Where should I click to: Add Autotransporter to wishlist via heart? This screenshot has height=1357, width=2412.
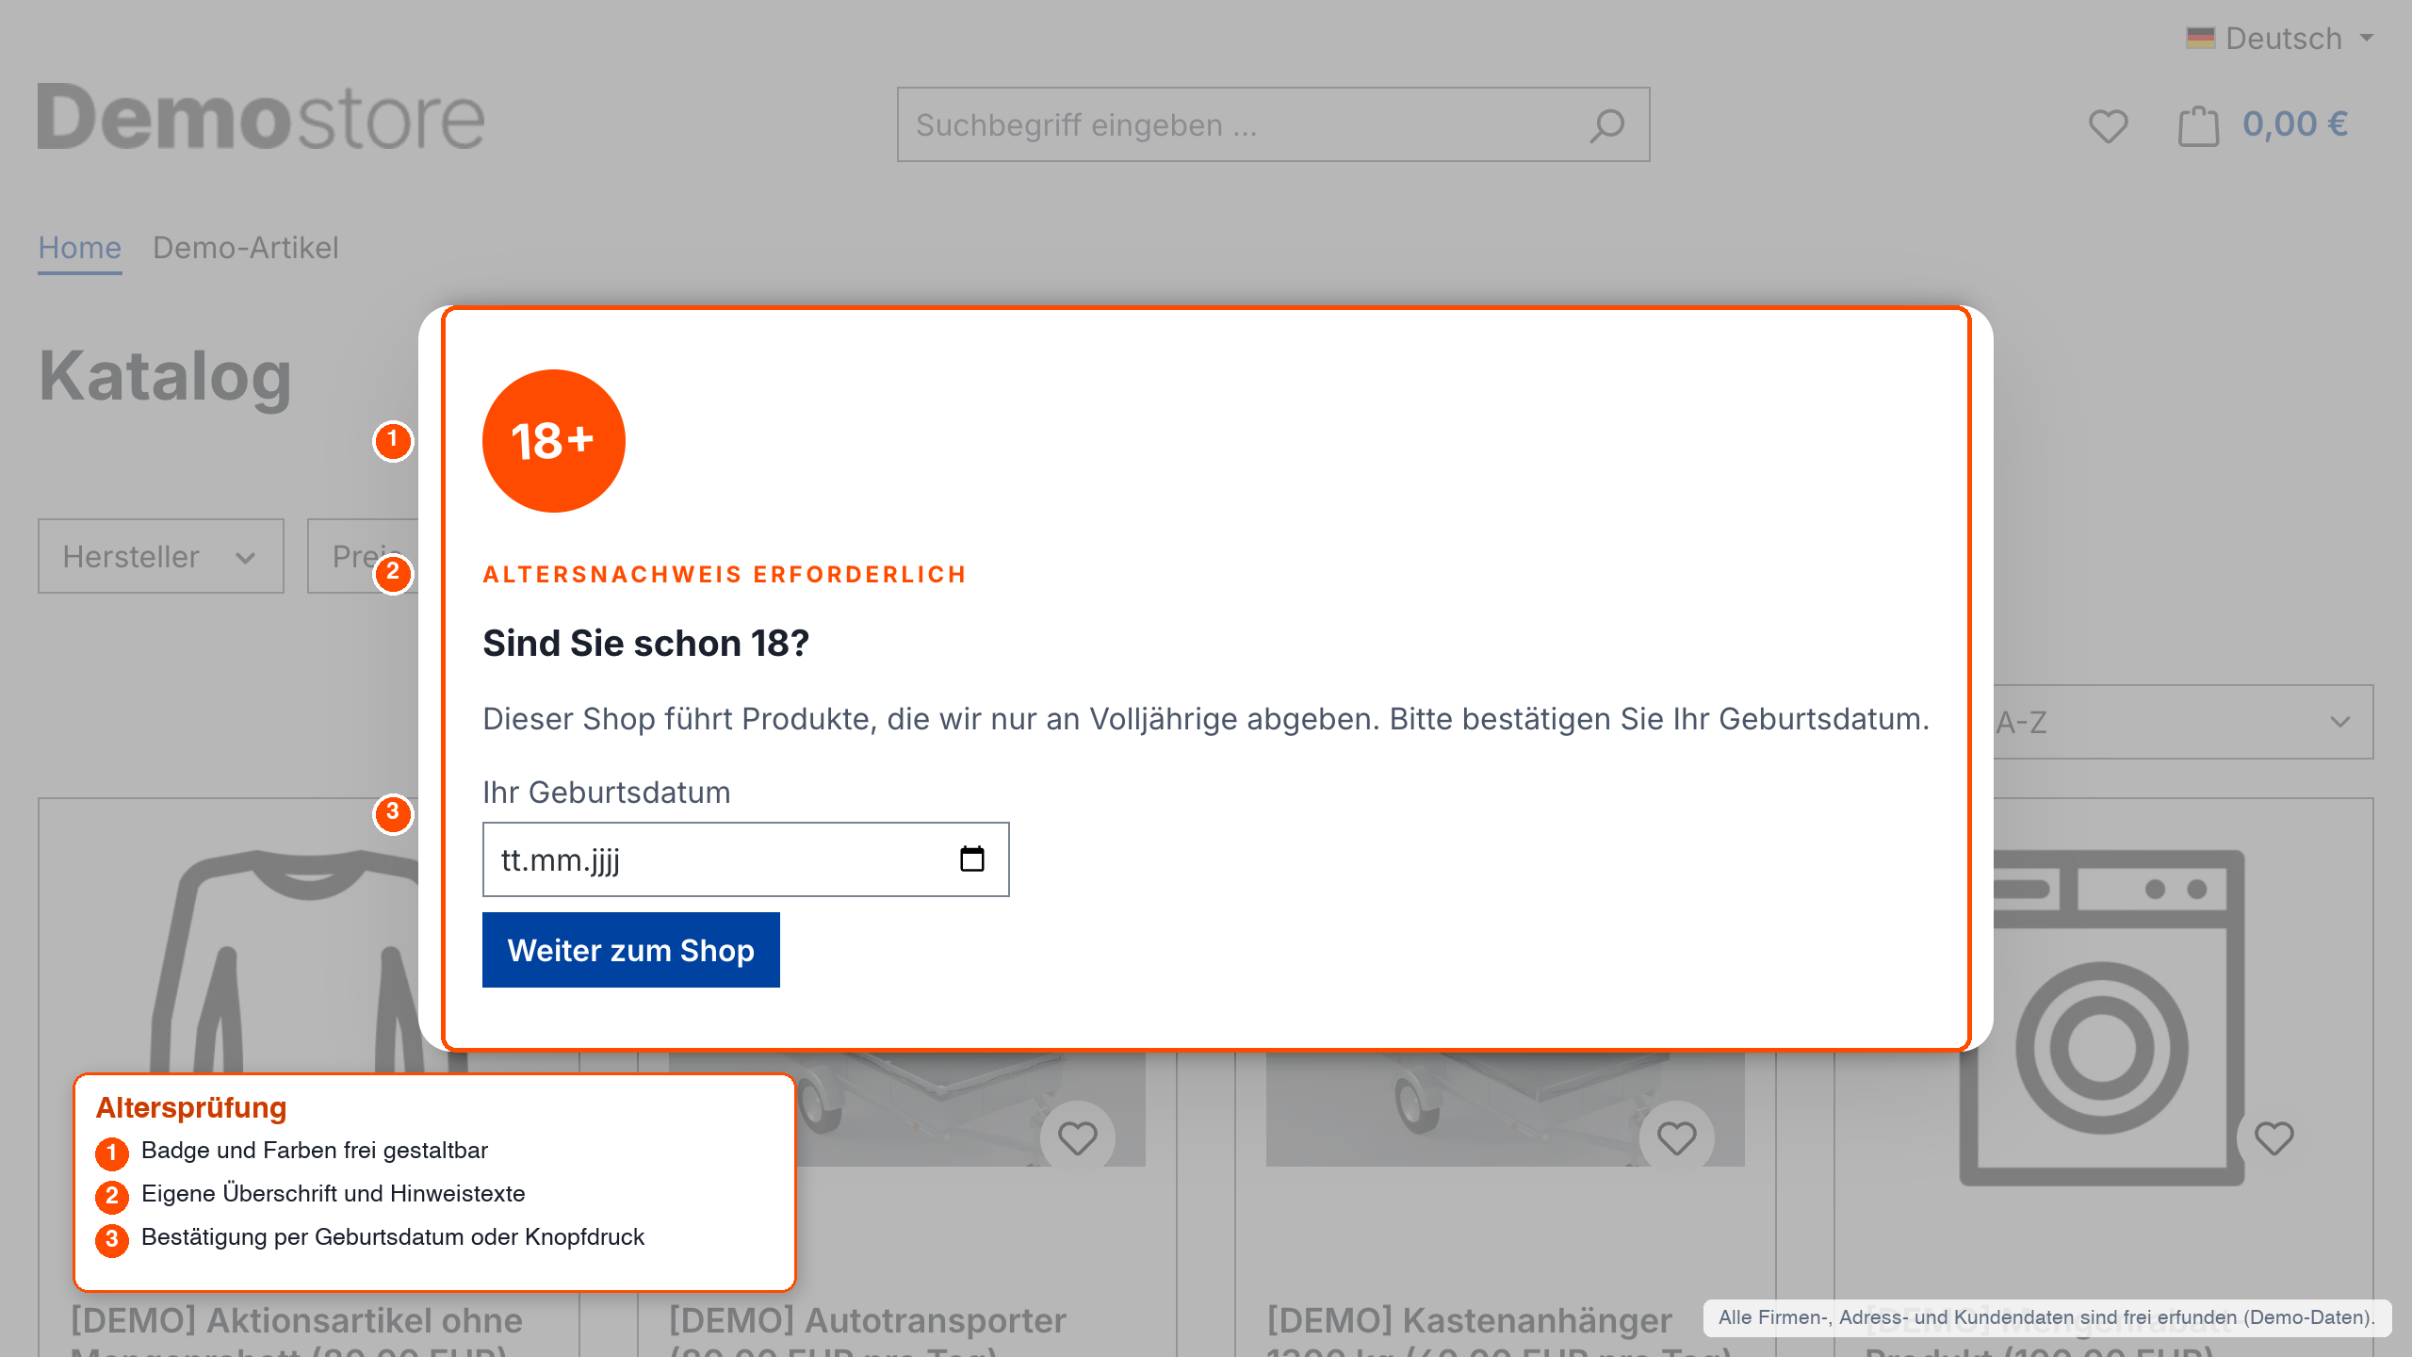1077,1137
